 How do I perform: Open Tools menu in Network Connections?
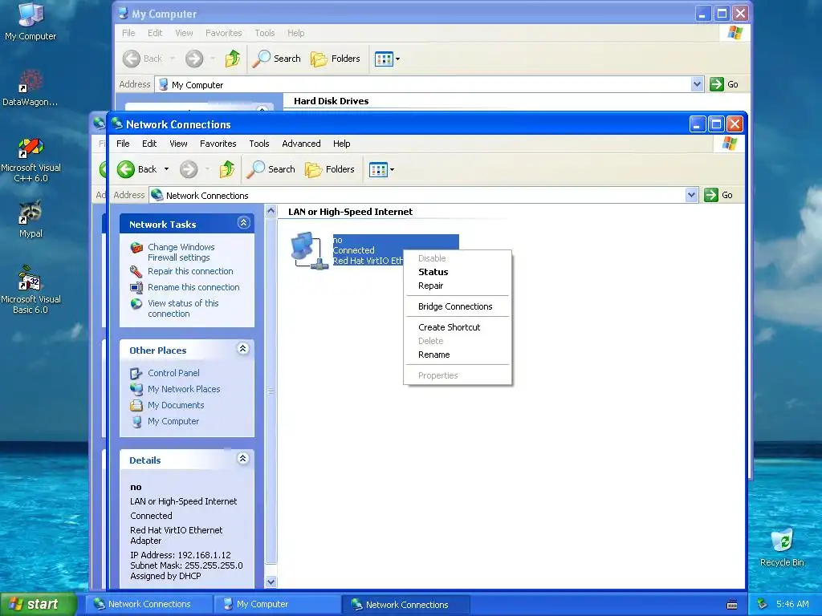click(259, 144)
